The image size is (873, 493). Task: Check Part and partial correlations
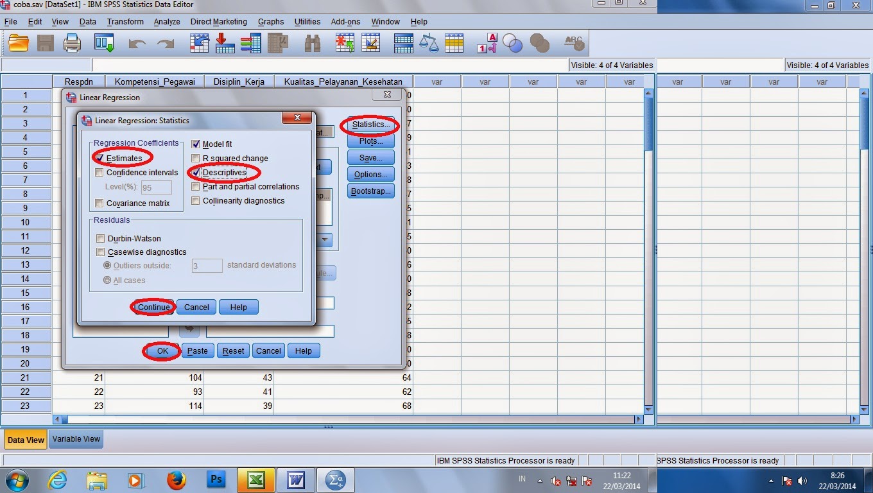[196, 187]
